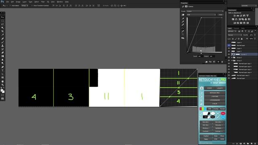Screen dimensions: 258x145
Task: Click the red Mask button in Retouch Panel
Action: click(x=223, y=114)
